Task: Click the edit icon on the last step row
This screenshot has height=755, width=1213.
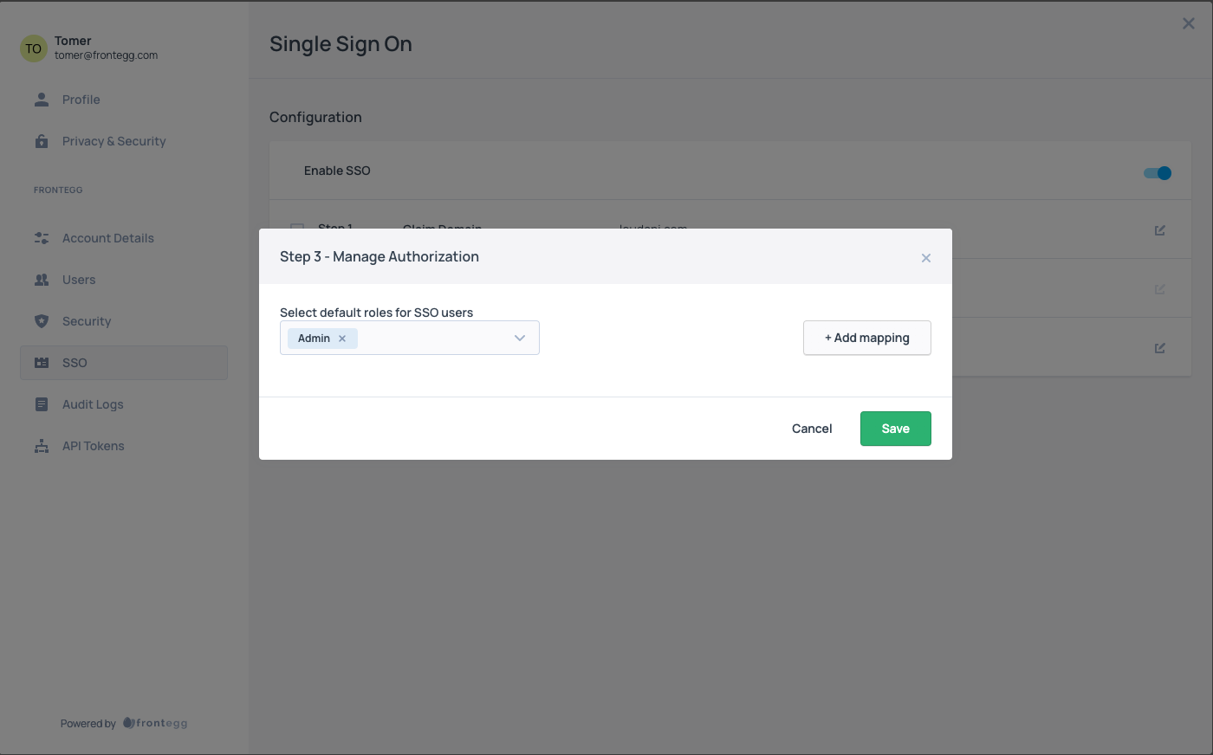Action: click(1160, 348)
